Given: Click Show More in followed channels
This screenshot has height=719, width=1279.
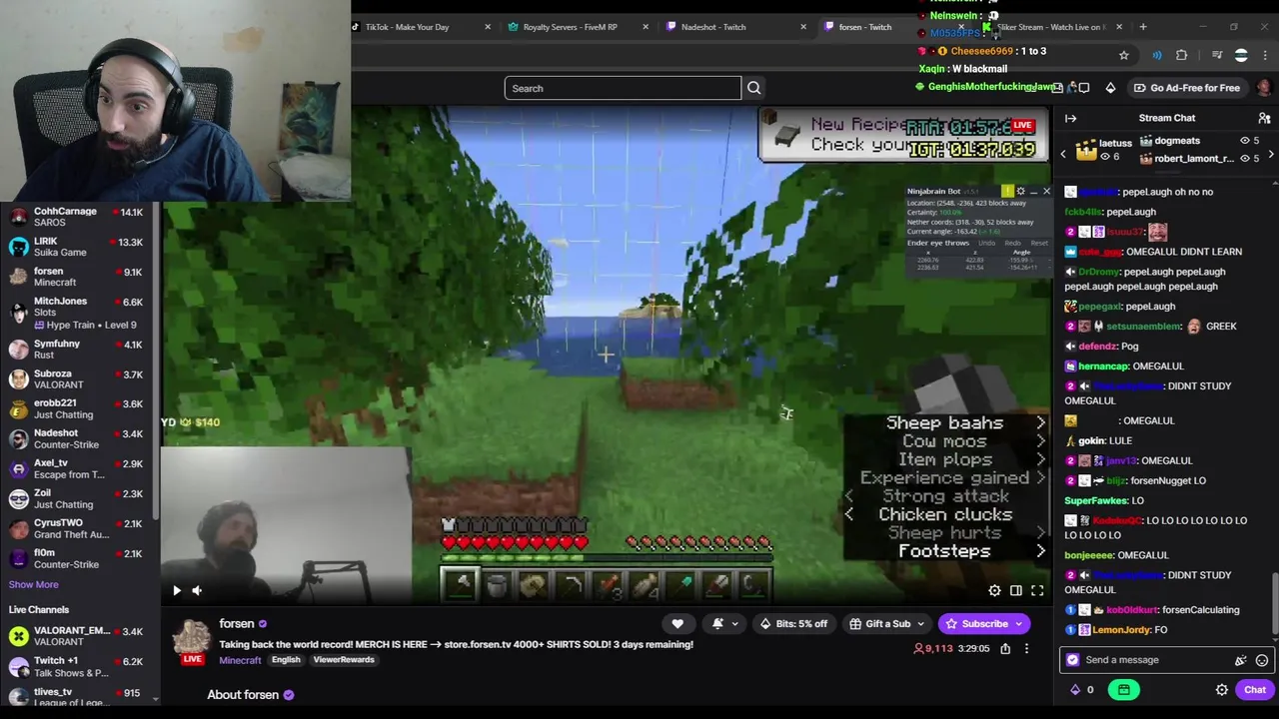Looking at the screenshot, I should coord(34,585).
